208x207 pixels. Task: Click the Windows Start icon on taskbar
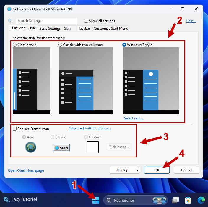[96, 200]
